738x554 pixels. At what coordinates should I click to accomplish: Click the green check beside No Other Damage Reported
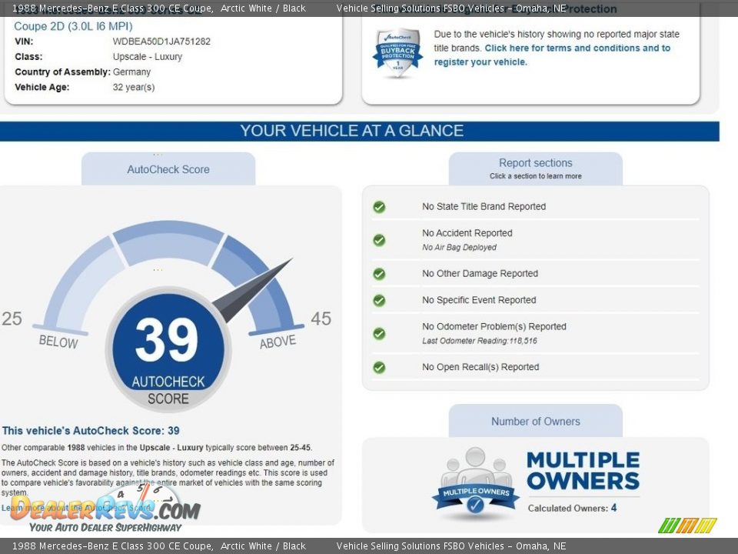click(379, 274)
